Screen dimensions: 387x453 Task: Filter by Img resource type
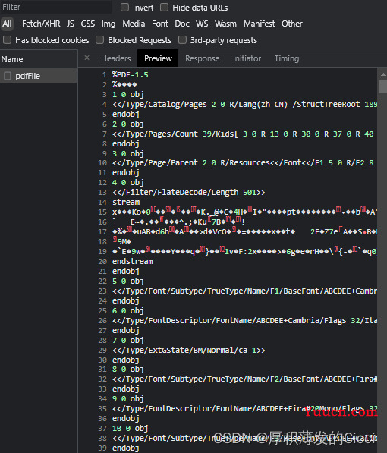click(x=109, y=24)
